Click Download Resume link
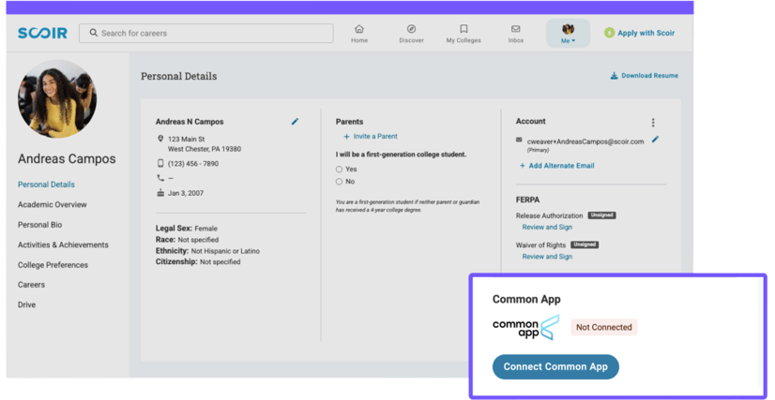Viewport: 775px width, 400px height. (644, 76)
